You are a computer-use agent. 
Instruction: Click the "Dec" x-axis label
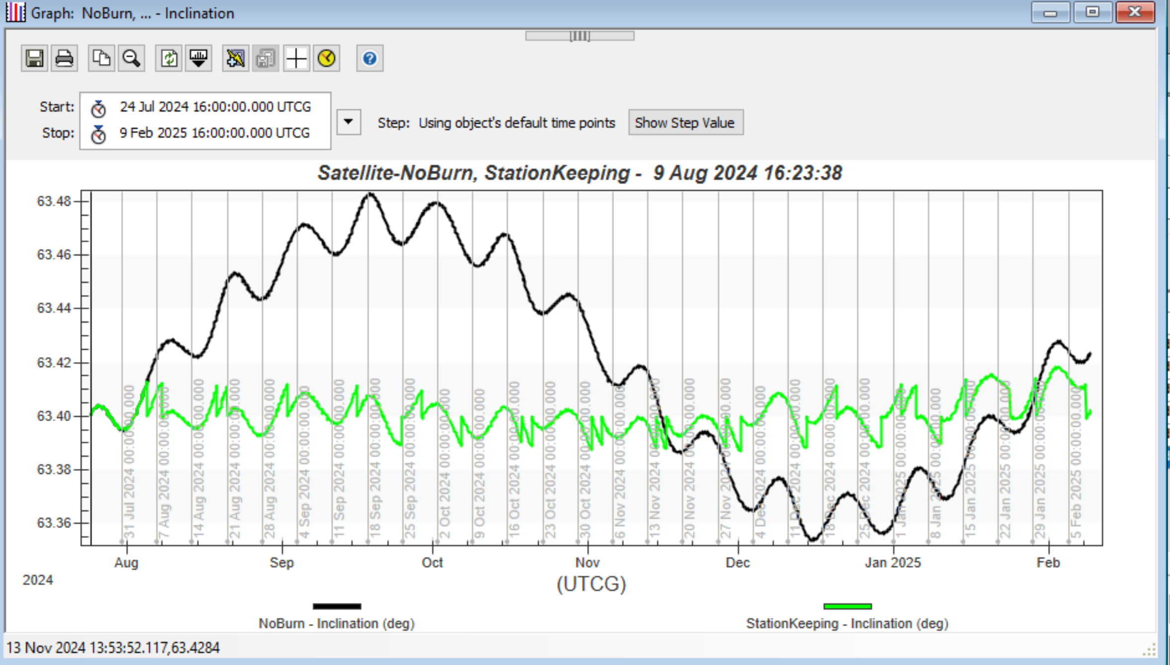pos(738,563)
